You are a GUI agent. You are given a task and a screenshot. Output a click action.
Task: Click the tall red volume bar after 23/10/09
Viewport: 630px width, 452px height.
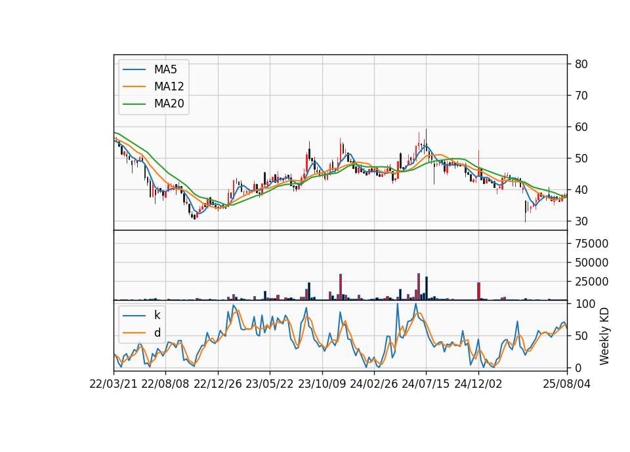(x=341, y=287)
